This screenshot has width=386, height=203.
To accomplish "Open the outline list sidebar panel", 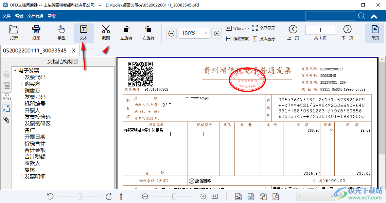I will 6,86.
